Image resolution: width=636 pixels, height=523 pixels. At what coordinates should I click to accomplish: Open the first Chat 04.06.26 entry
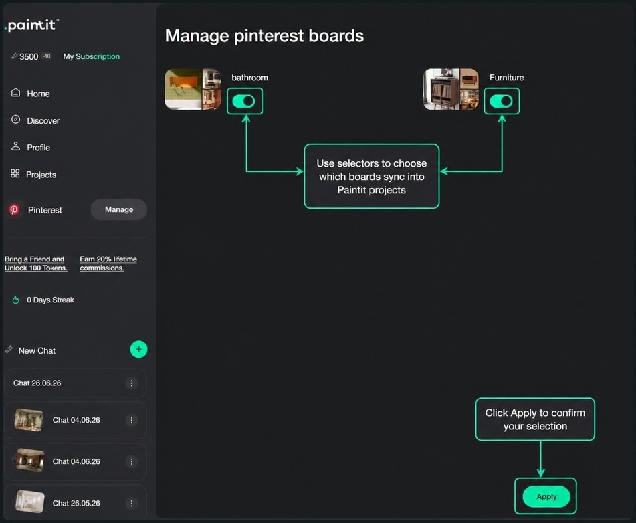(76, 420)
